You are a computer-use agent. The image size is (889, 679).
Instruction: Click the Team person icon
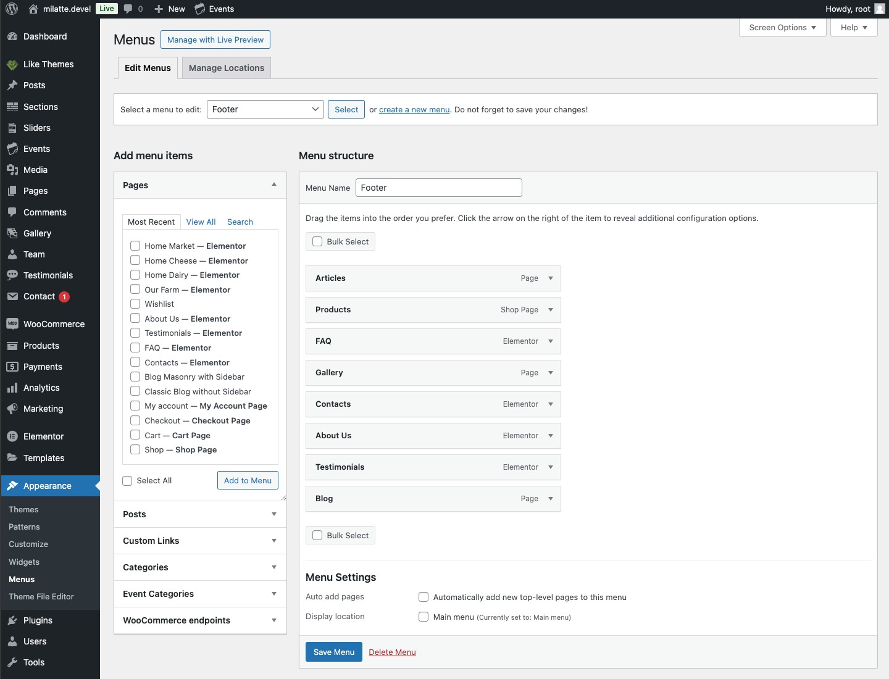click(12, 254)
